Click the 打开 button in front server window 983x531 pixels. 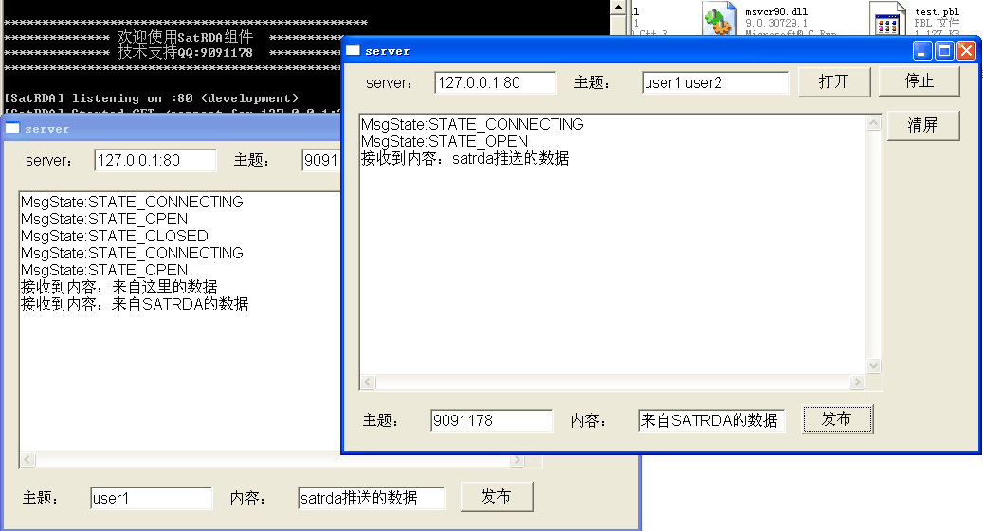pos(834,82)
